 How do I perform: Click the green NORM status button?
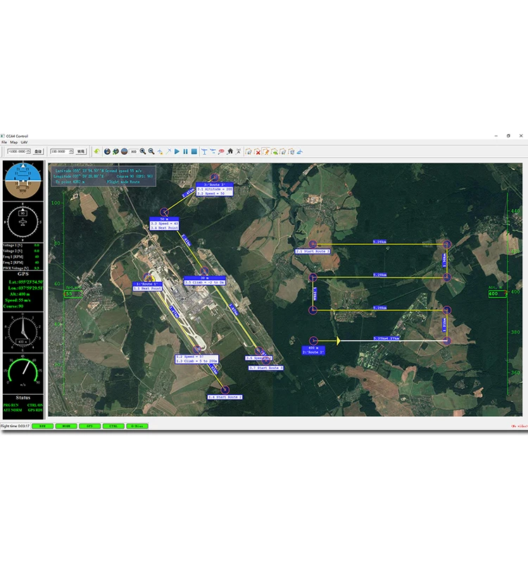pos(66,426)
